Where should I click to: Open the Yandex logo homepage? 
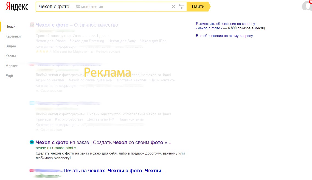17,6
